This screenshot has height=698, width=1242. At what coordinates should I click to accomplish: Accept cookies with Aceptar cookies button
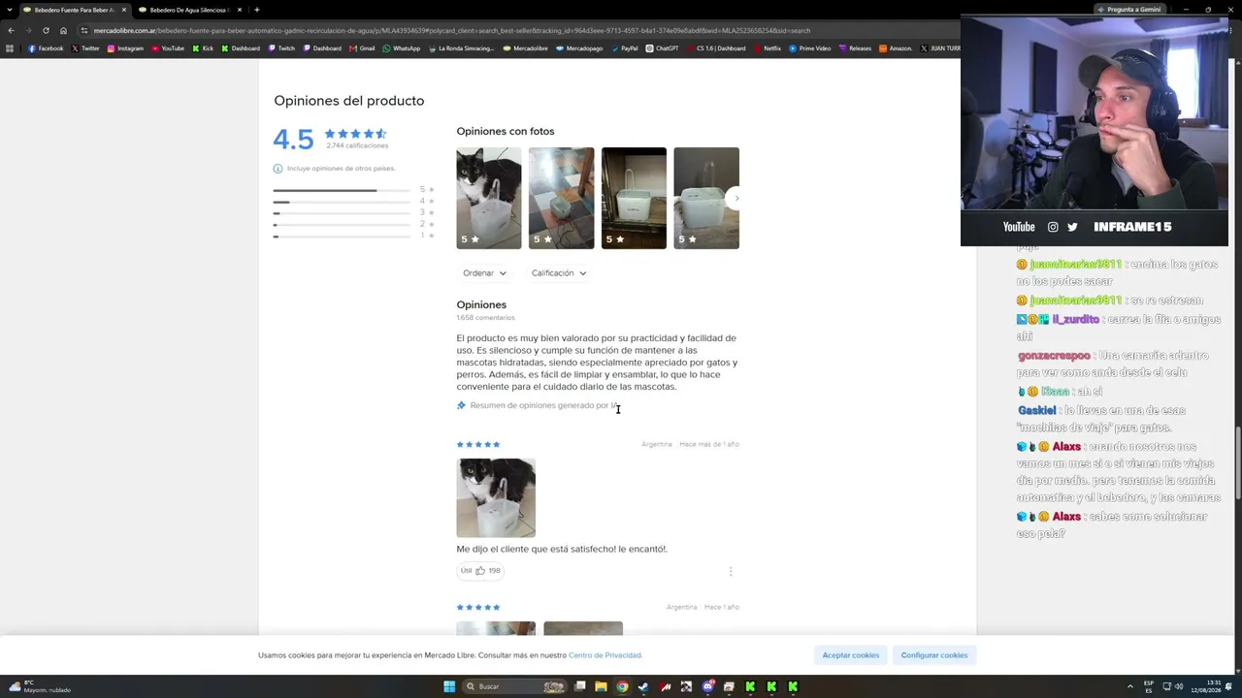851,655
